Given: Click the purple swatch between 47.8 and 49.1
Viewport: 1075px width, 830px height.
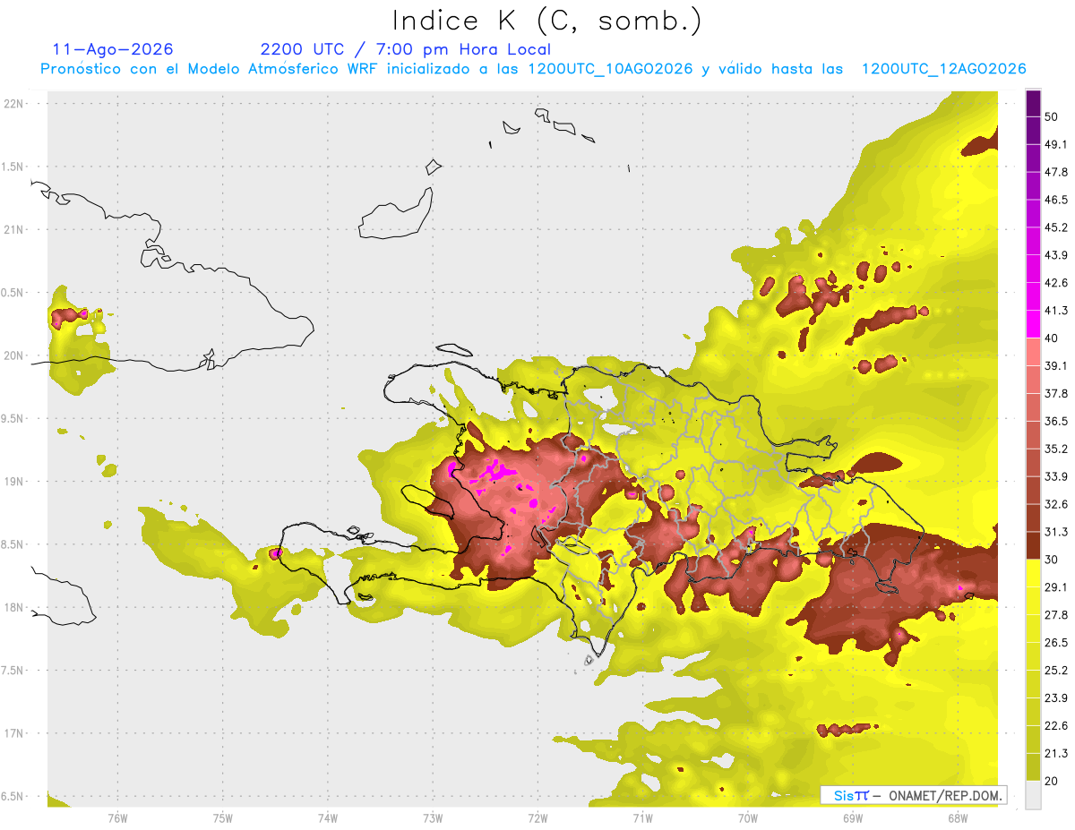Looking at the screenshot, I should click(x=1033, y=158).
